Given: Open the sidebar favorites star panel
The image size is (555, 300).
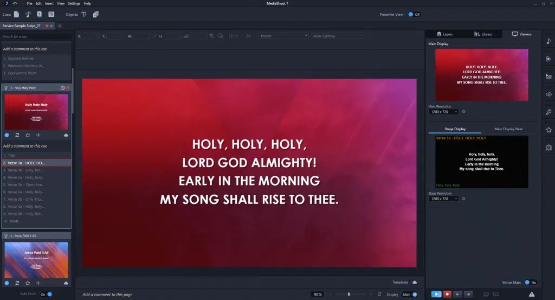Looking at the screenshot, I should point(548,130).
